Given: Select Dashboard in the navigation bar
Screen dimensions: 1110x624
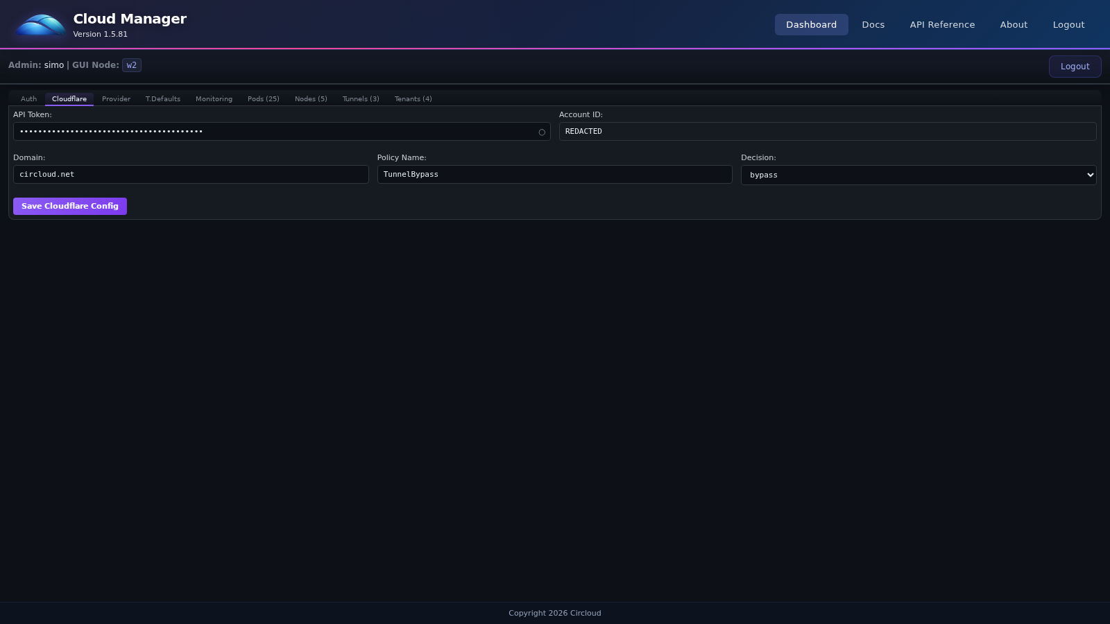Looking at the screenshot, I should click(811, 24).
